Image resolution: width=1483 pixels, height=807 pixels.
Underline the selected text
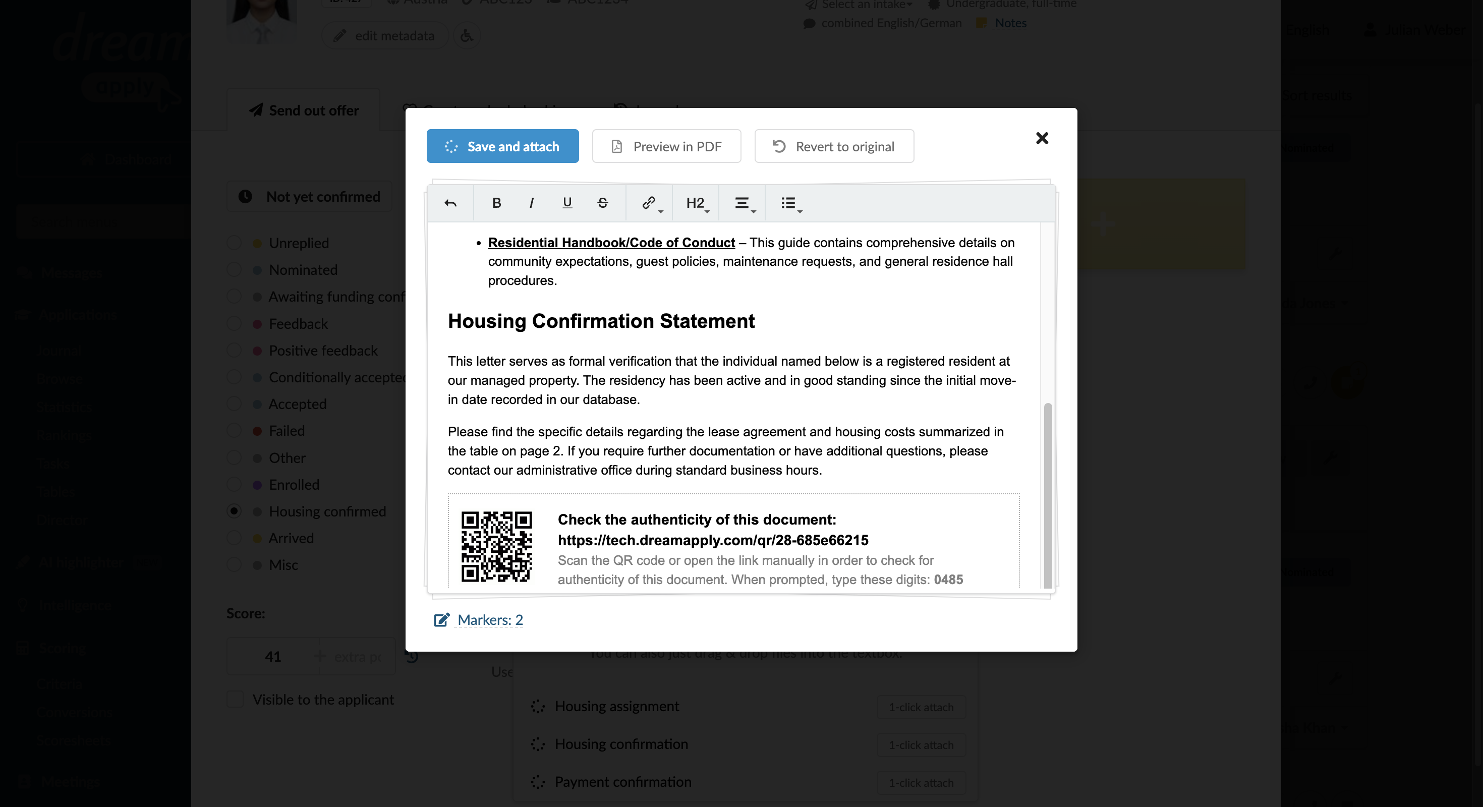567,203
